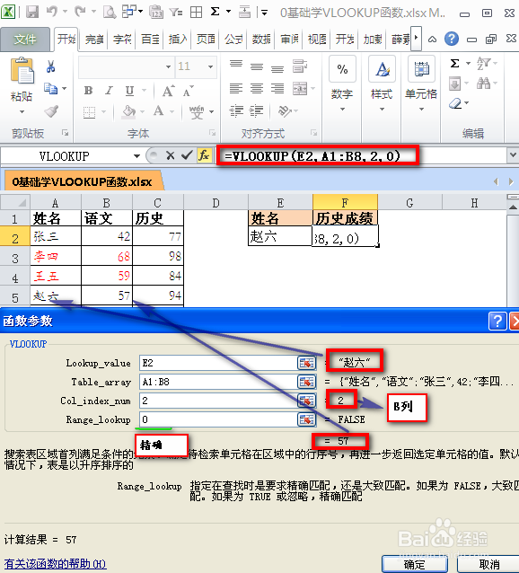Screen dimensions: 519x573
Task: Toggle Underline formatting
Action: coord(129,91)
